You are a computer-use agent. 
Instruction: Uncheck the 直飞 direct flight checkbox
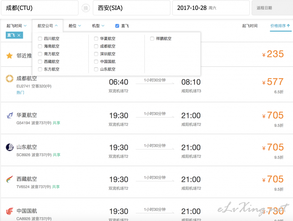click(x=117, y=26)
